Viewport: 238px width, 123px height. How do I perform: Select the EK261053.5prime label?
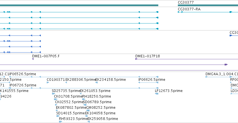click(x=95, y=91)
